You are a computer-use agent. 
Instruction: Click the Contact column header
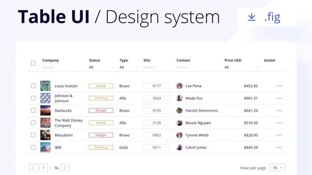pyautogui.click(x=183, y=60)
